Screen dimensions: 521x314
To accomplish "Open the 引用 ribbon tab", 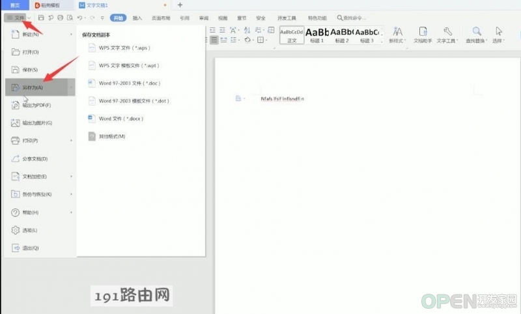I will (184, 18).
